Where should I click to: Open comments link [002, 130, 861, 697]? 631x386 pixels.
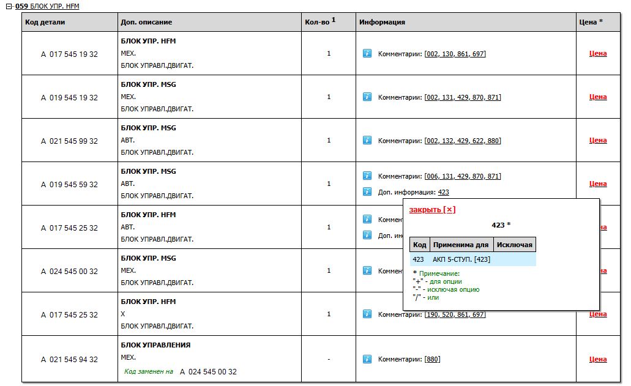tap(455, 54)
